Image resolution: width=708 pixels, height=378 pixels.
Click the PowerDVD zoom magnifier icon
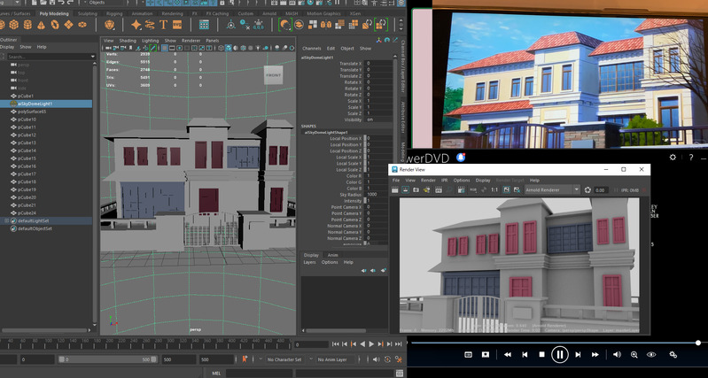(x=634, y=354)
